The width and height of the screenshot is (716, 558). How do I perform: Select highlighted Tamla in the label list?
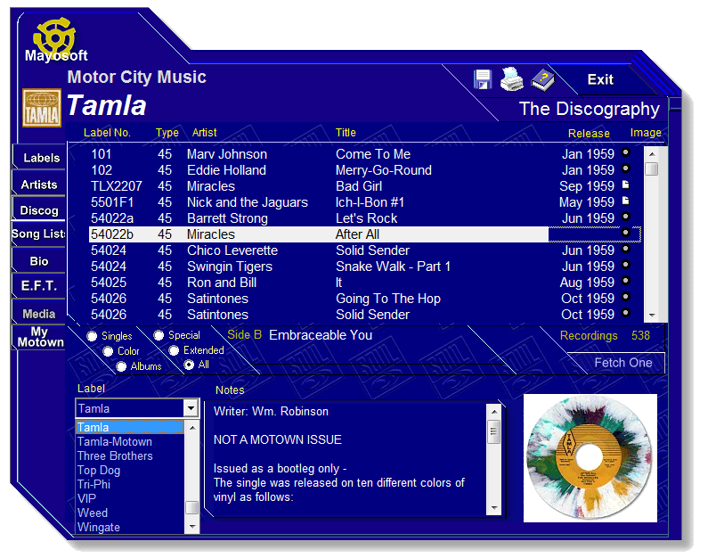click(130, 427)
